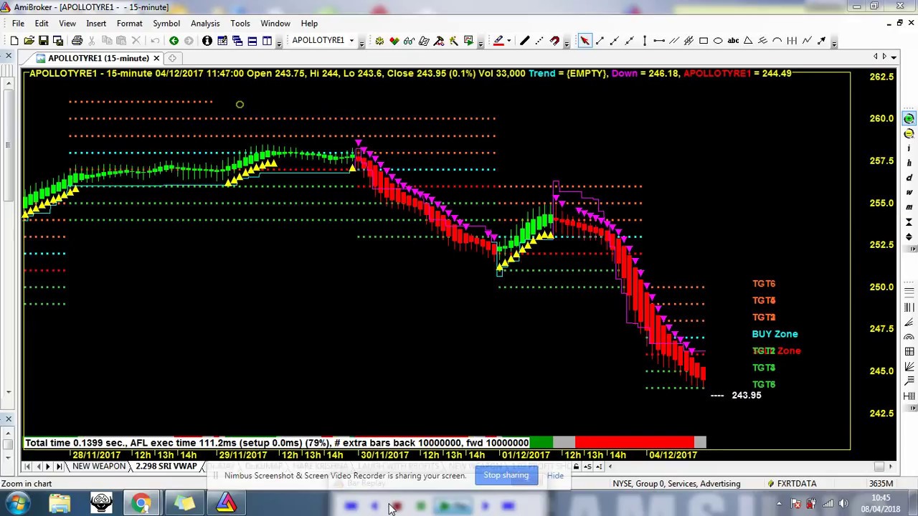This screenshot has height=516, width=918.
Task: Select the arrow pointer tool
Action: (585, 41)
